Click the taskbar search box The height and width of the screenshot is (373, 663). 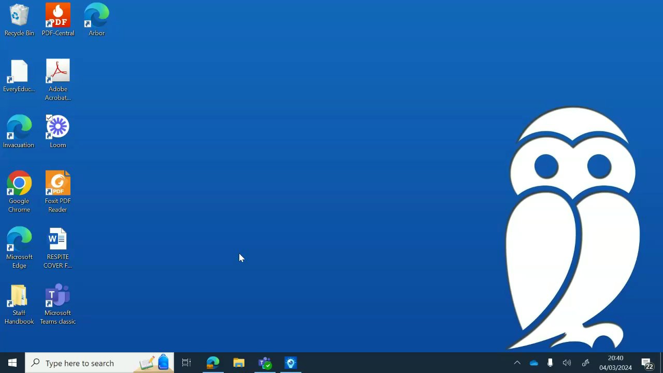pos(99,363)
